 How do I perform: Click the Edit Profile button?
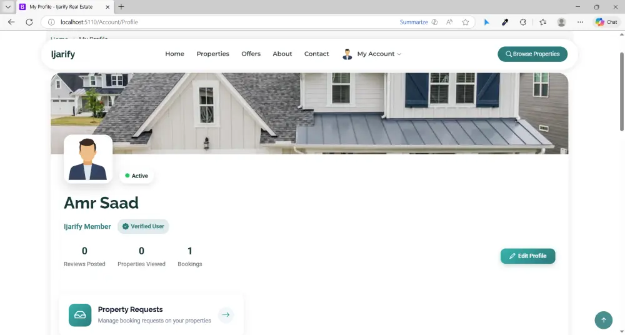click(527, 256)
